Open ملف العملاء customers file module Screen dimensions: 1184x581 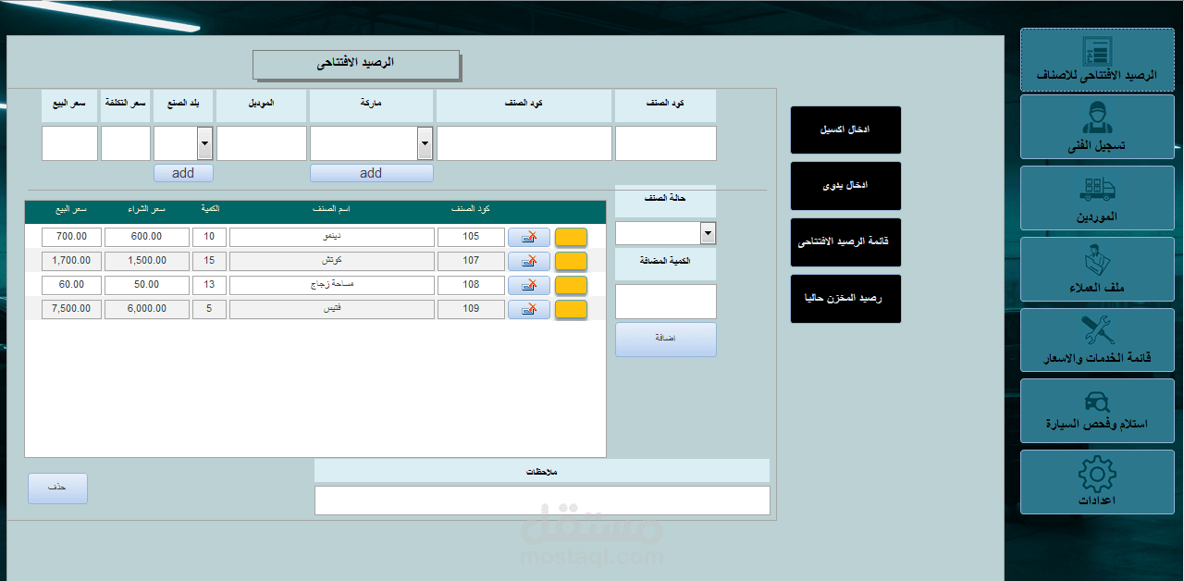pos(1097,268)
